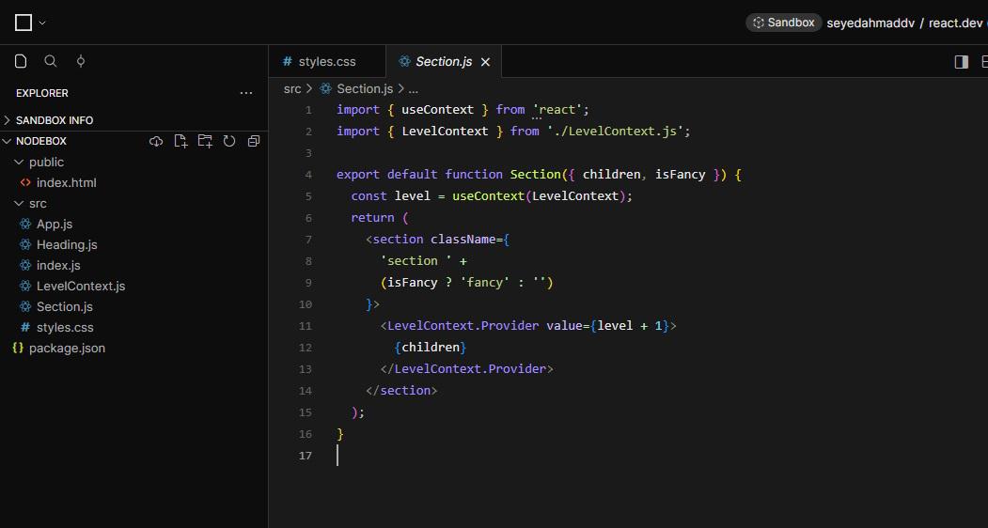
Task: Open the source control icon in sidebar
Action: [81, 61]
